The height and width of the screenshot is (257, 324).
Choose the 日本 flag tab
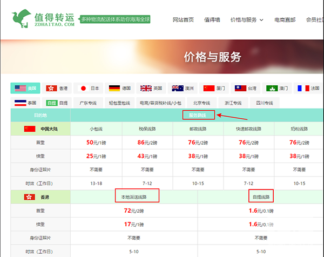click(89, 88)
